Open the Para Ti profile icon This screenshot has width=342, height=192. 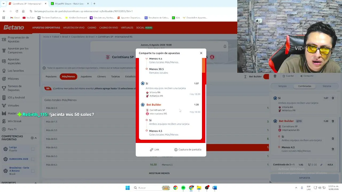[x=4, y=129]
